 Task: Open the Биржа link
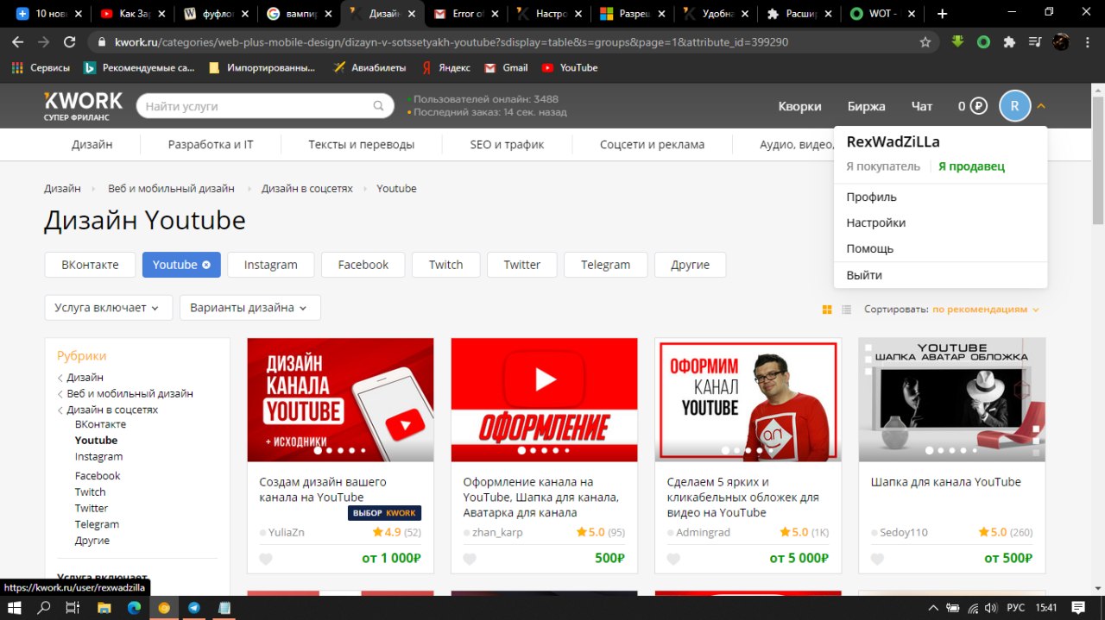pyautogui.click(x=866, y=106)
